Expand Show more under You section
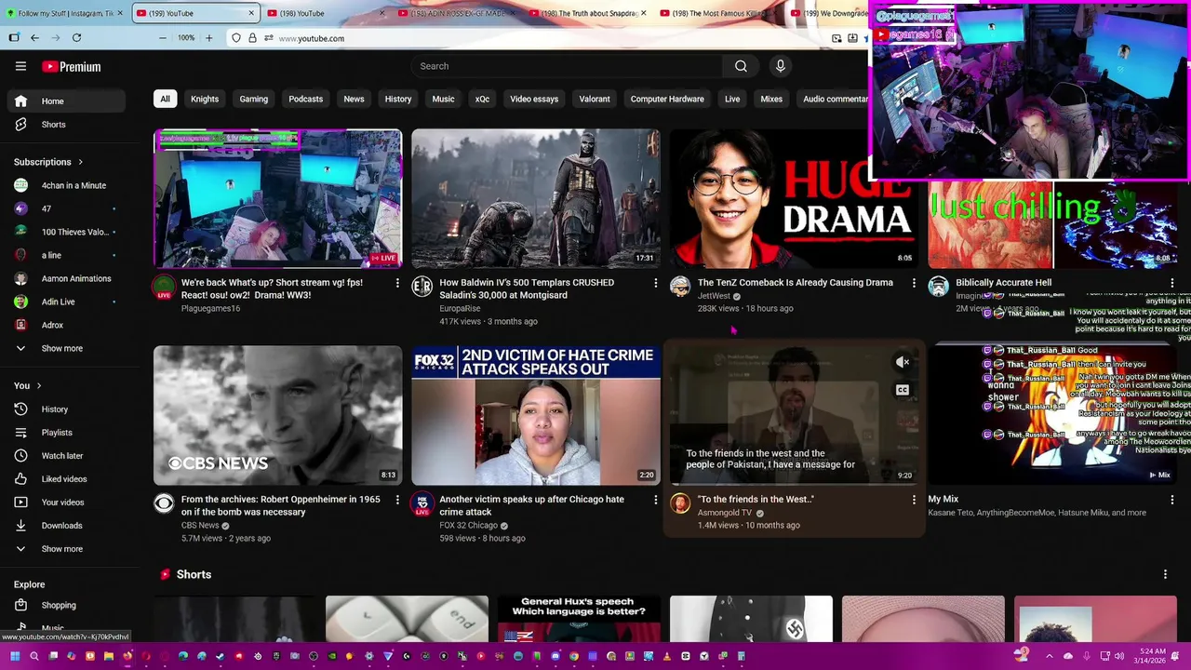Screen dimensions: 1191x670 coord(66,549)
